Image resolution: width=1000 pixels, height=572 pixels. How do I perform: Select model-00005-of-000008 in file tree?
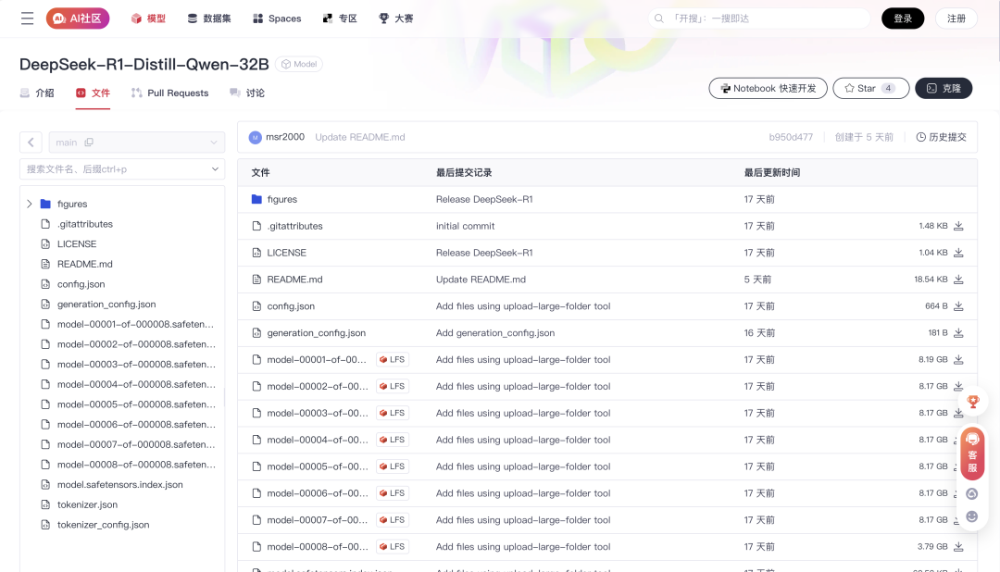[x=136, y=404]
